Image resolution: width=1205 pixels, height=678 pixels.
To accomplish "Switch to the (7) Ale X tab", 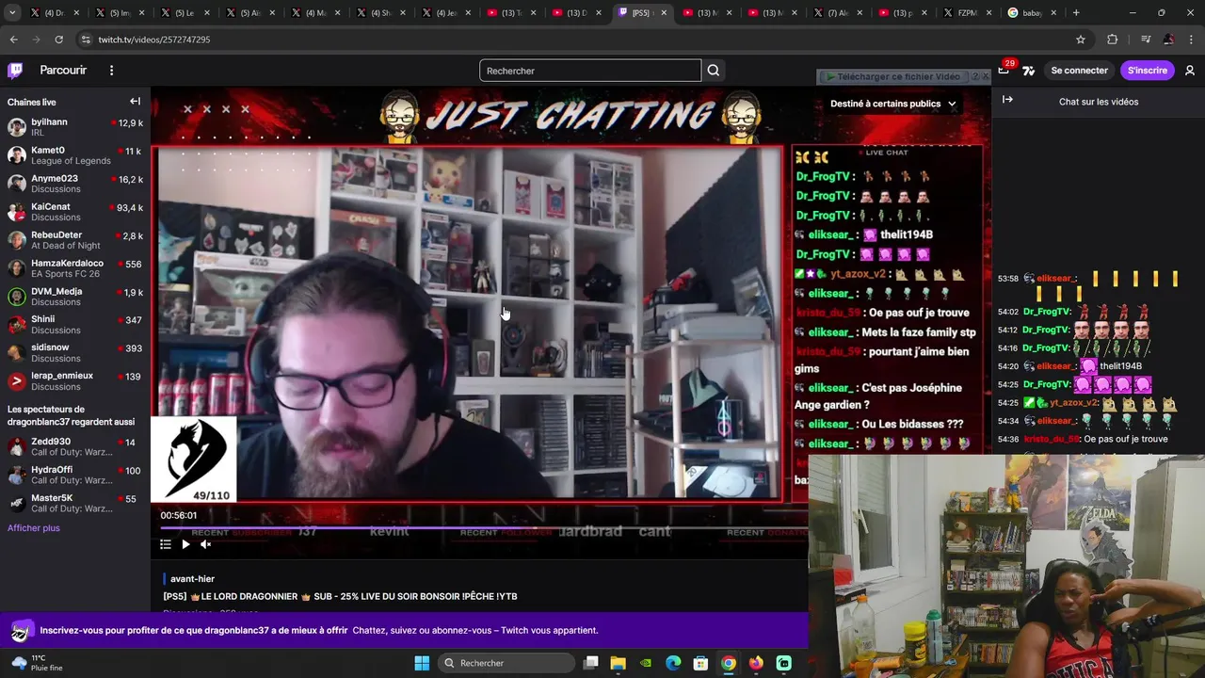I will pos(837,13).
